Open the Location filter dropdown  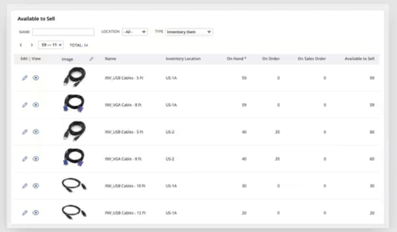(135, 32)
